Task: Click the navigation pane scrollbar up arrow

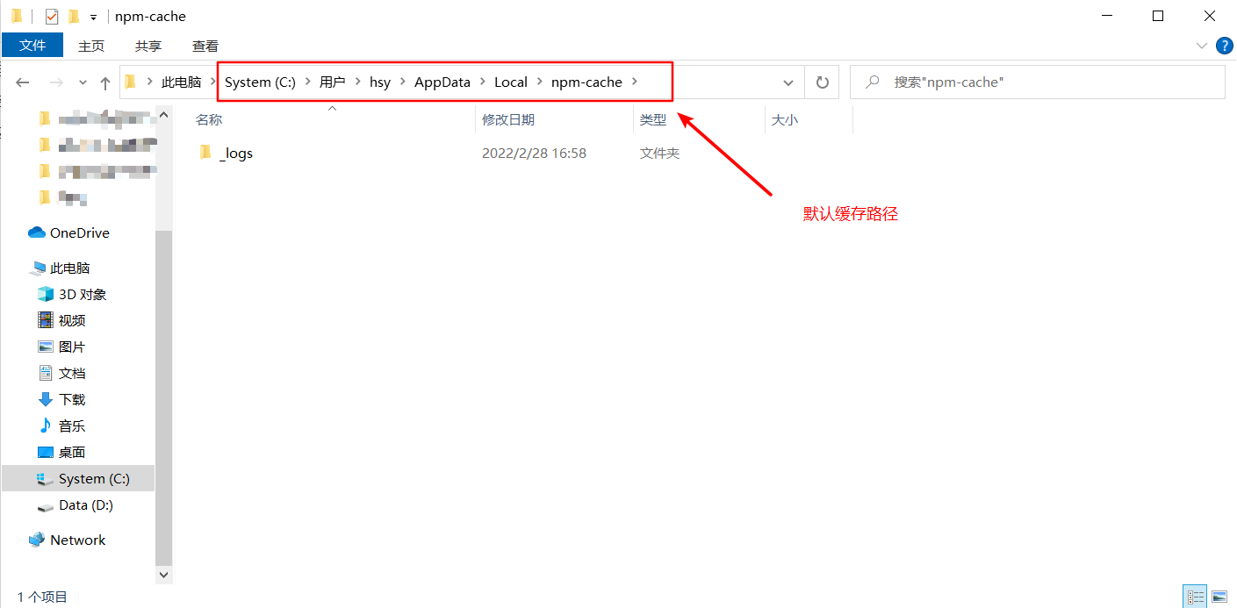Action: click(x=164, y=115)
